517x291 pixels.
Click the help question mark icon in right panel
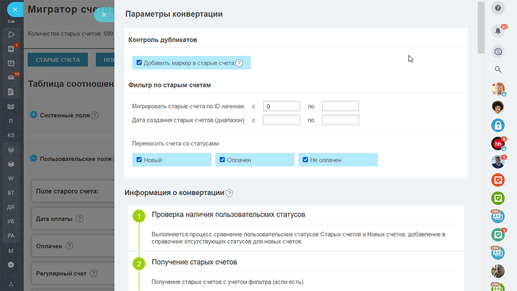498,7
